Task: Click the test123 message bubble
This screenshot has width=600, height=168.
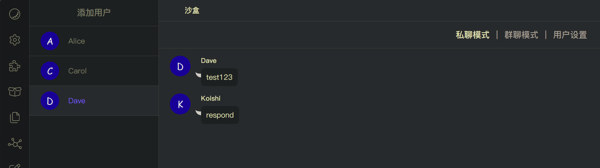Action: pos(219,77)
